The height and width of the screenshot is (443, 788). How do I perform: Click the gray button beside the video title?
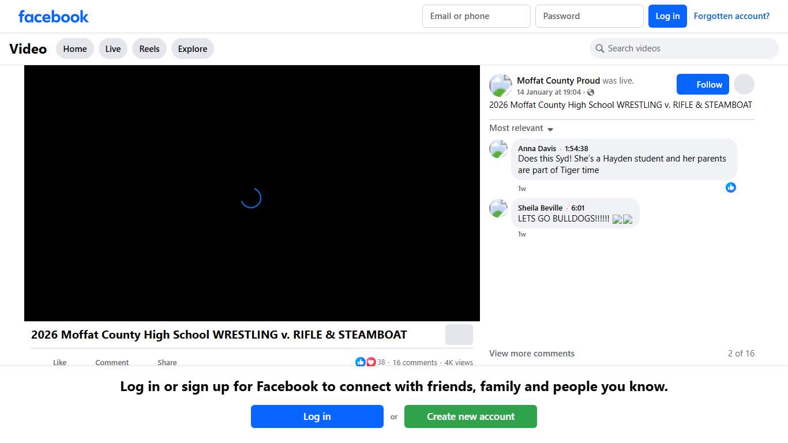coord(459,335)
